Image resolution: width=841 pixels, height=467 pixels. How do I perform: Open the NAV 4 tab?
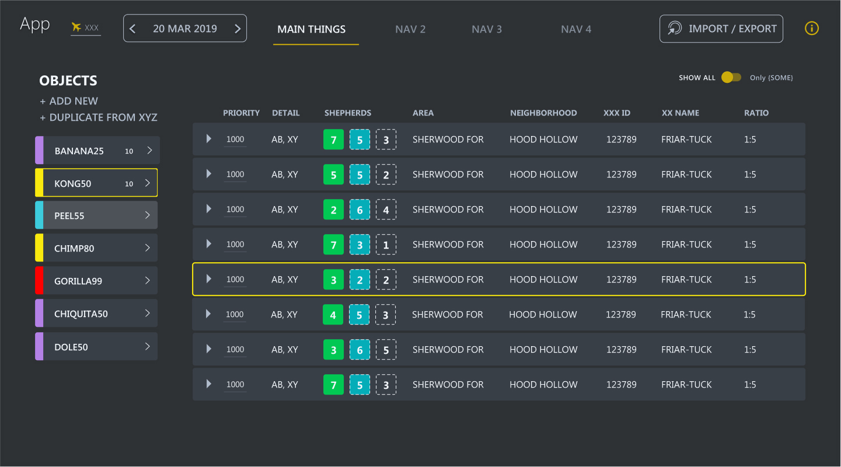pyautogui.click(x=576, y=29)
